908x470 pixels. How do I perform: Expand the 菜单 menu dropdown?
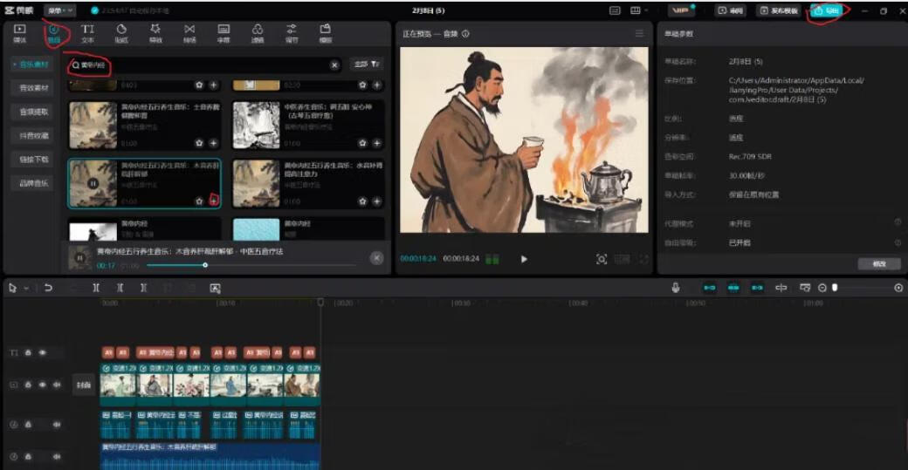click(59, 10)
